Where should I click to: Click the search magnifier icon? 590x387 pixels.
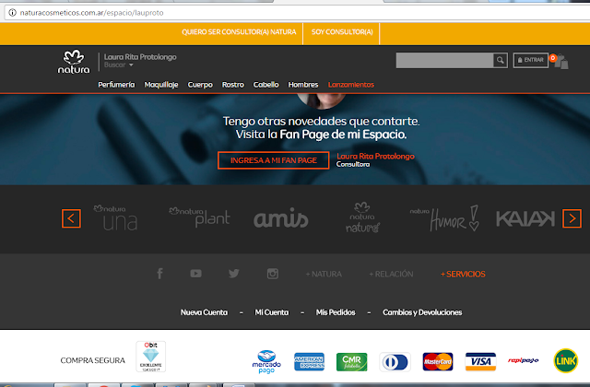coord(501,60)
